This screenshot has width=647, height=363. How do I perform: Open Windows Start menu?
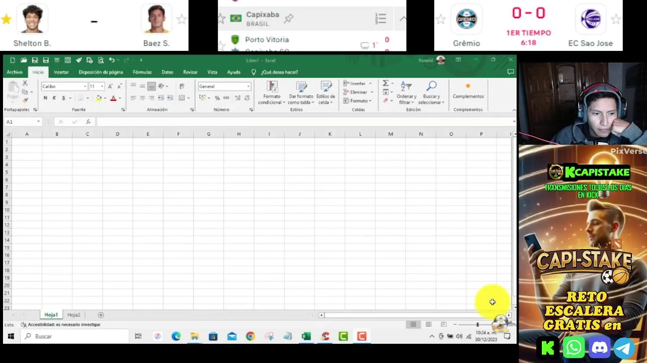pyautogui.click(x=11, y=336)
